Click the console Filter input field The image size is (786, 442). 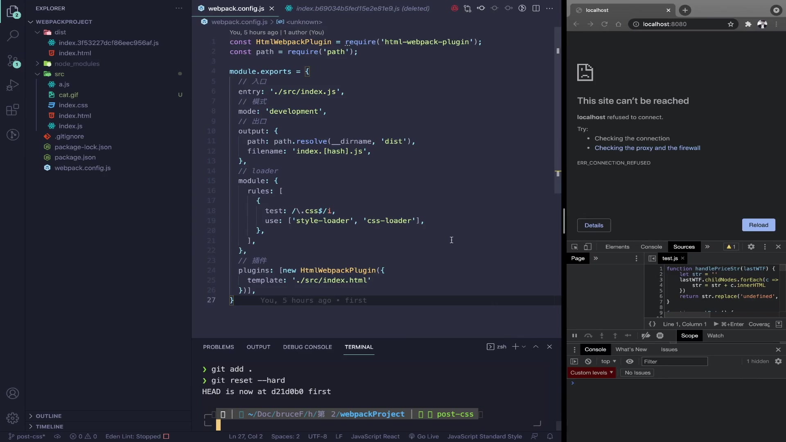click(x=674, y=361)
